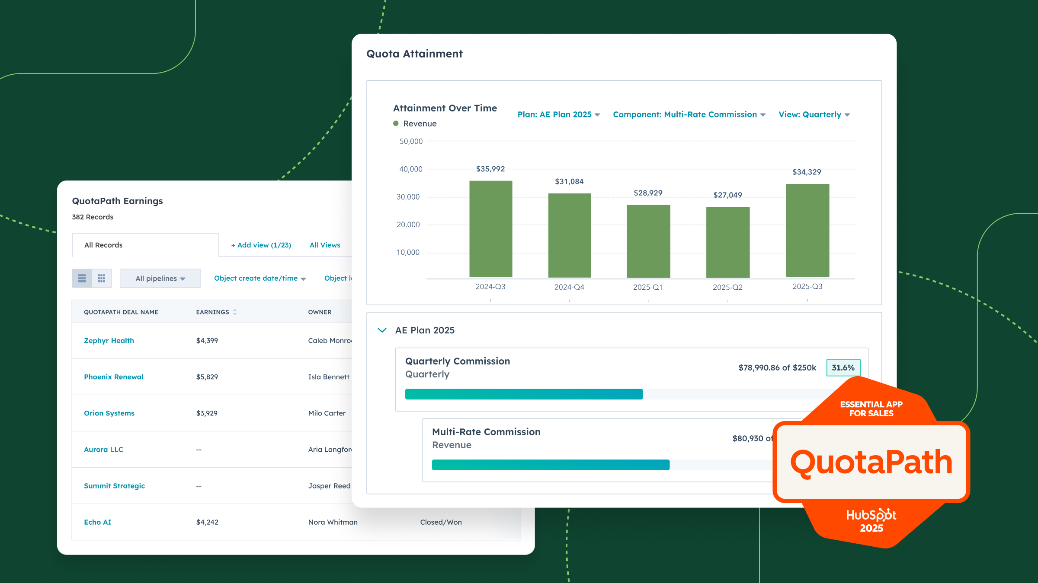Screen dimensions: 1038x583
Task: Open Component: Multi-Rate Commission dropdown
Action: pyautogui.click(x=689, y=114)
